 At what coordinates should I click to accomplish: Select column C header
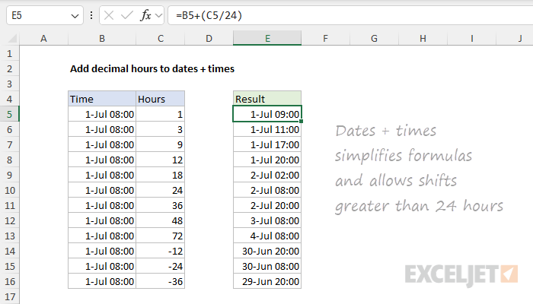(161, 38)
